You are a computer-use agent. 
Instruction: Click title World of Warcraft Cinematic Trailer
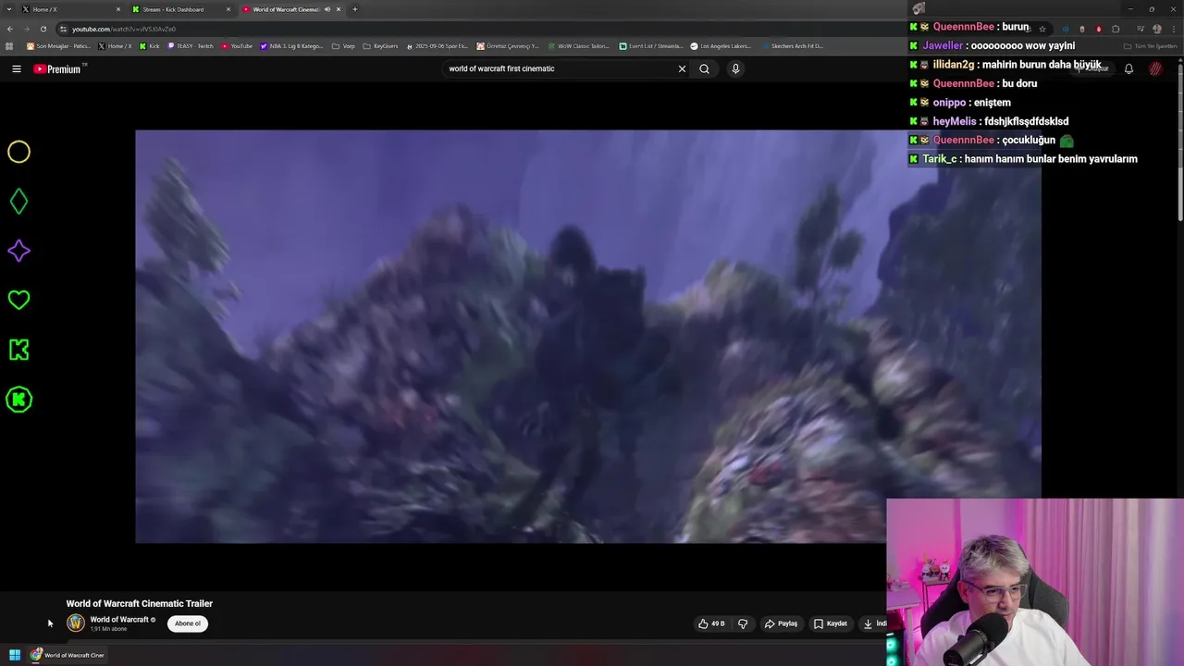pos(140,603)
